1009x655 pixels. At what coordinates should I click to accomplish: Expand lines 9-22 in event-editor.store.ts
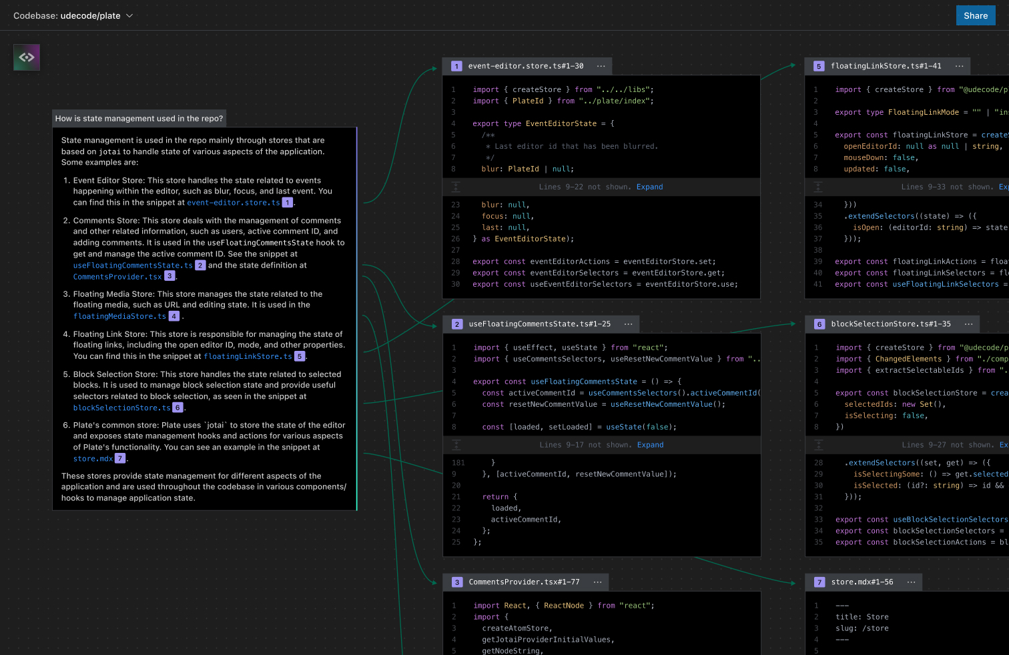649,187
